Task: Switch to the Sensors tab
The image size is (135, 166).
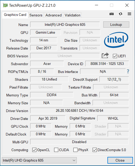Action: (x=36, y=15)
